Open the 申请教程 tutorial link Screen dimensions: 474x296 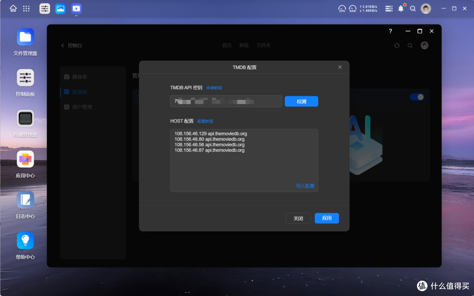click(x=215, y=88)
